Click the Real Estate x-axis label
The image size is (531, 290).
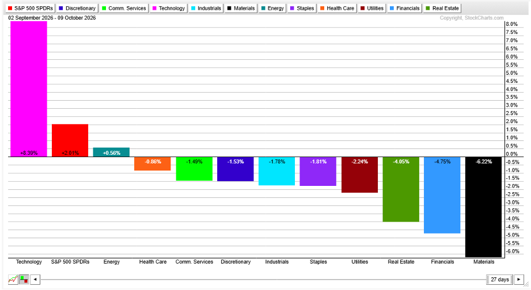click(401, 262)
